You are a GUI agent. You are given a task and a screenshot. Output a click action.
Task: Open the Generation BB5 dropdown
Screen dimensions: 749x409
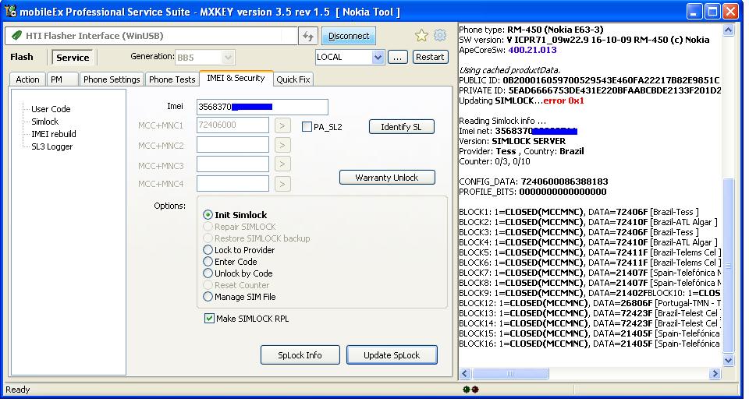tap(229, 58)
